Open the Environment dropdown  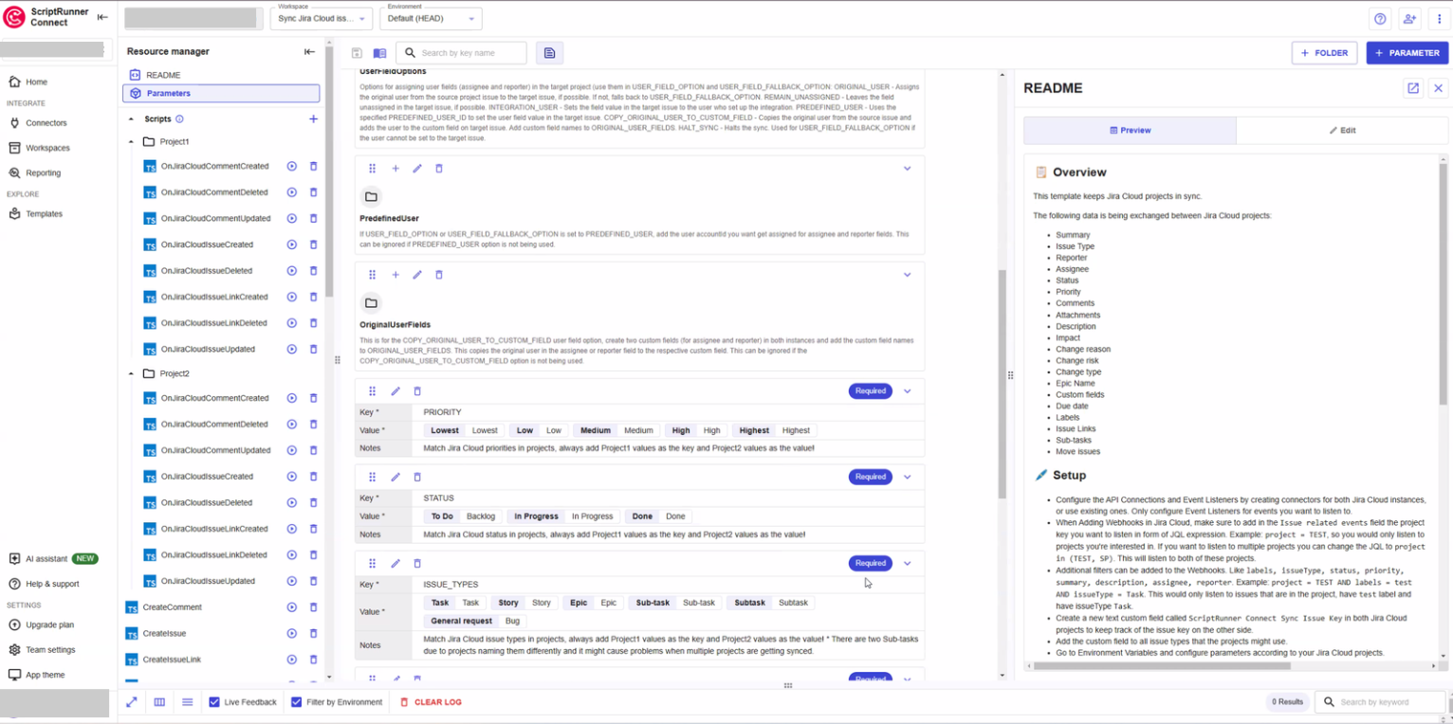(431, 18)
